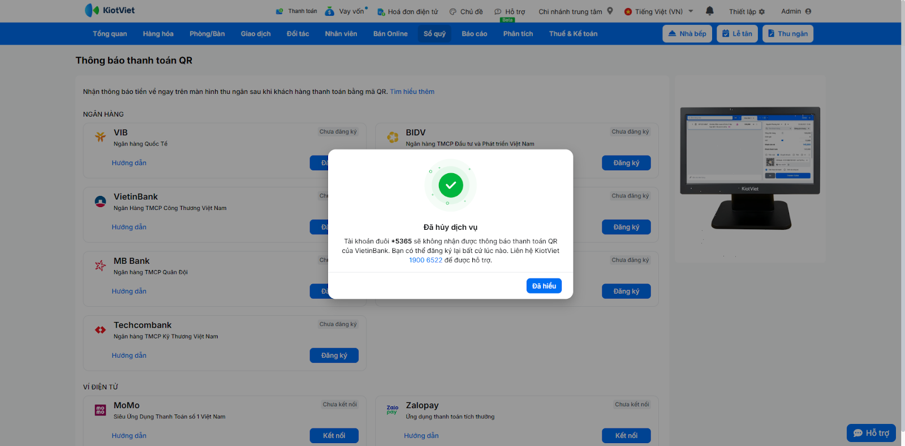This screenshot has height=446, width=905.
Task: Switch to the Lễ tân screen
Action: click(x=737, y=34)
